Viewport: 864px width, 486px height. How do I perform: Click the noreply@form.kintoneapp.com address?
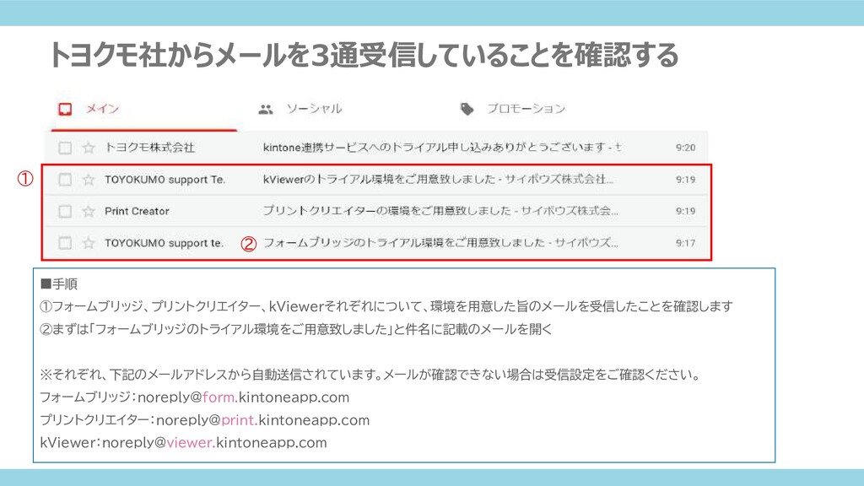244,397
